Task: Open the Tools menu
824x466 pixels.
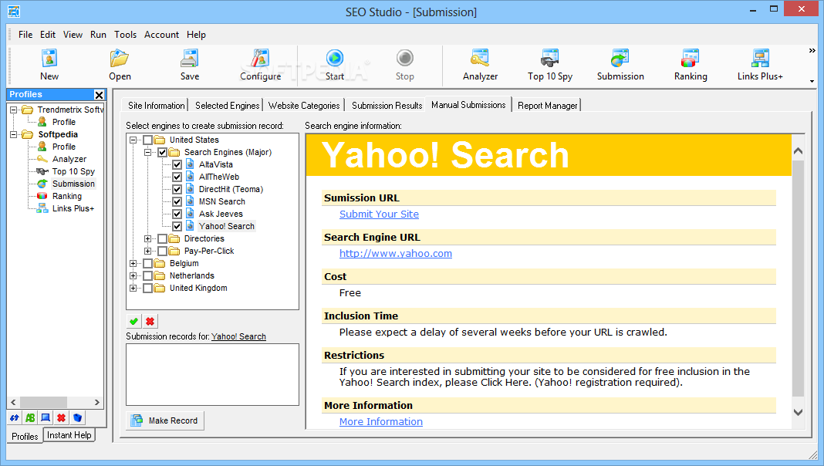Action: pos(125,35)
